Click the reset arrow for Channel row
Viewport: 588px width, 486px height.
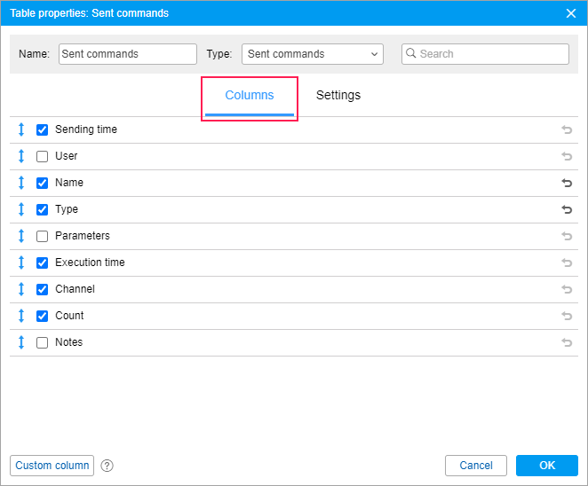click(567, 289)
